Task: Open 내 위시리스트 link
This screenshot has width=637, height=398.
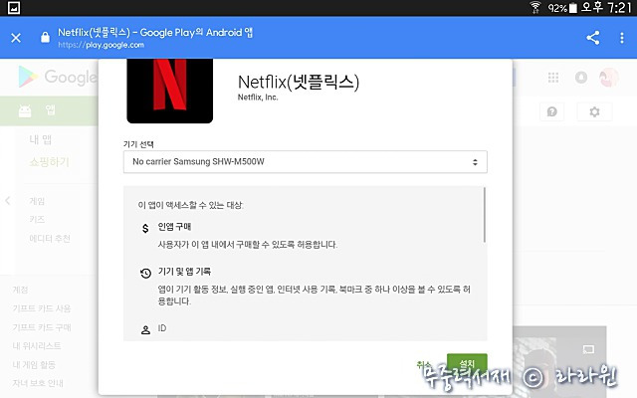Action: 37,346
